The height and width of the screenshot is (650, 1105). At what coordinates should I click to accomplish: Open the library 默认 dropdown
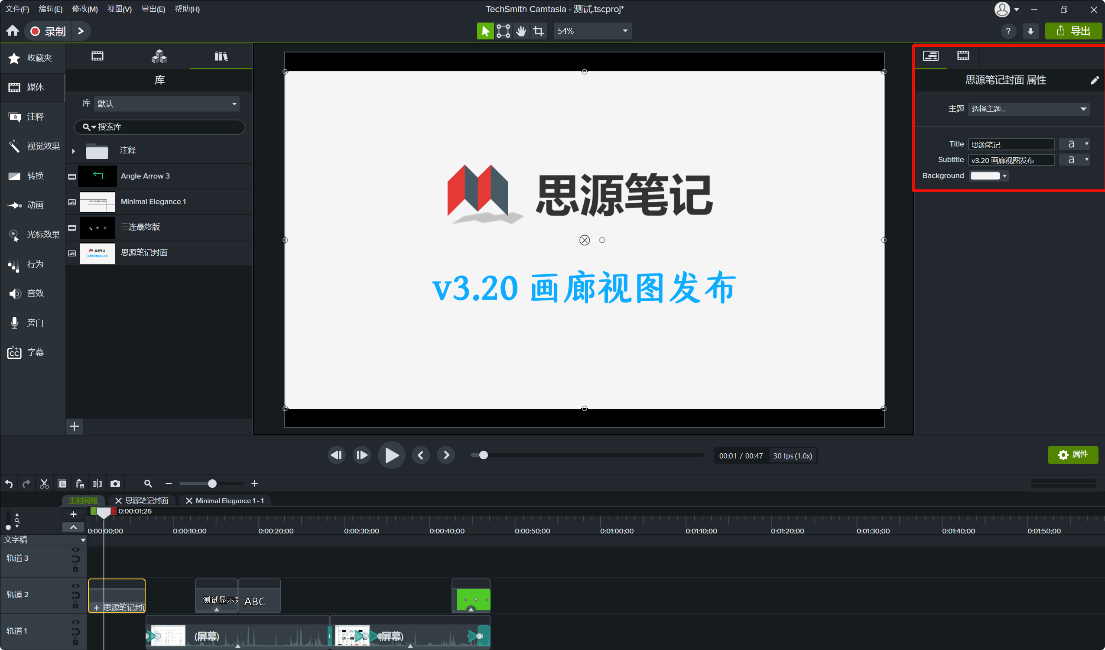pyautogui.click(x=167, y=104)
